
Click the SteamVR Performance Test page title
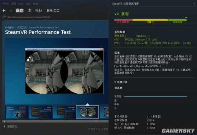point(38,32)
